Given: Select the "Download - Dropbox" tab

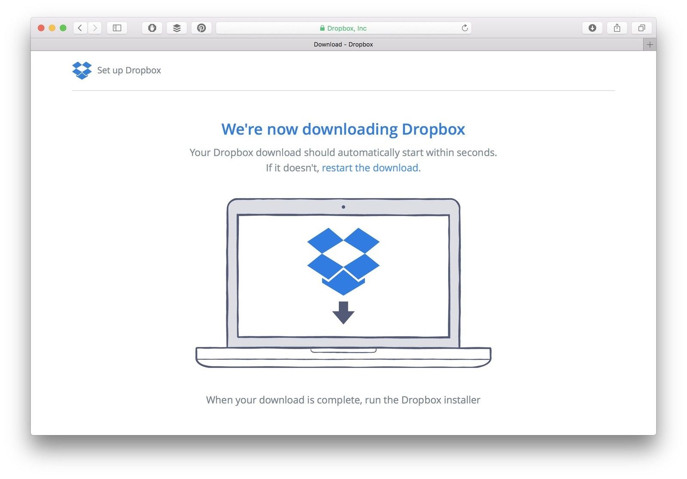Looking at the screenshot, I should (343, 45).
